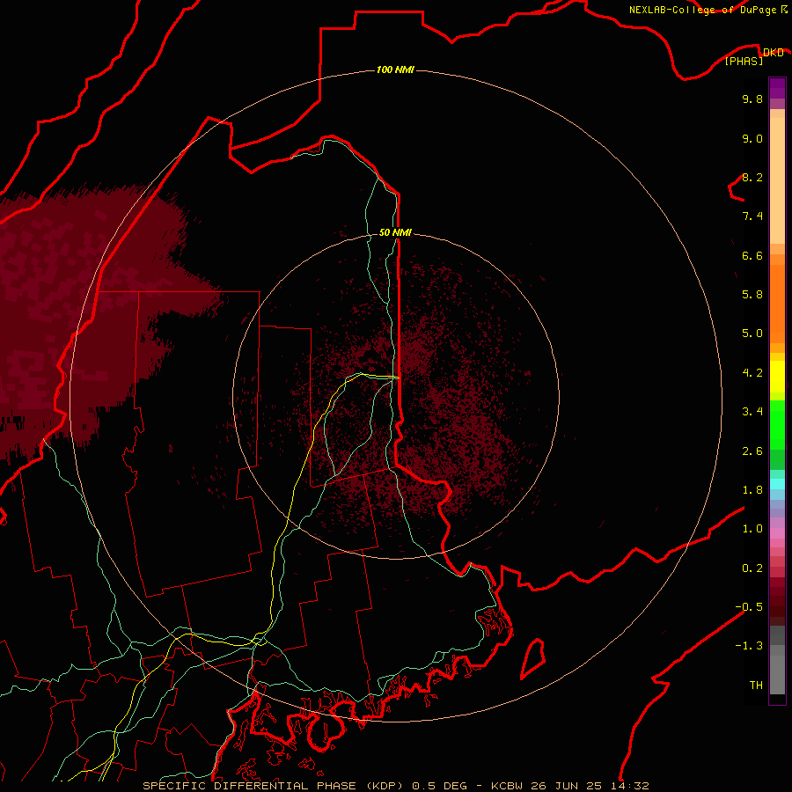
Task: Click the 7.4 value on the color scale
Action: pos(752,216)
